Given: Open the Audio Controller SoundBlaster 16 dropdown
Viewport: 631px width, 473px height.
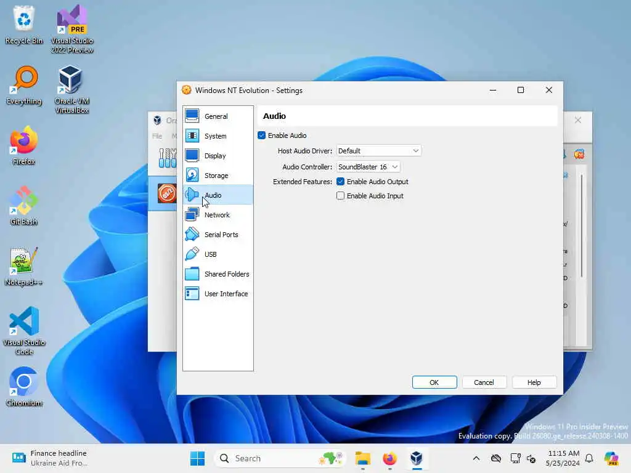Looking at the screenshot, I should point(368,167).
